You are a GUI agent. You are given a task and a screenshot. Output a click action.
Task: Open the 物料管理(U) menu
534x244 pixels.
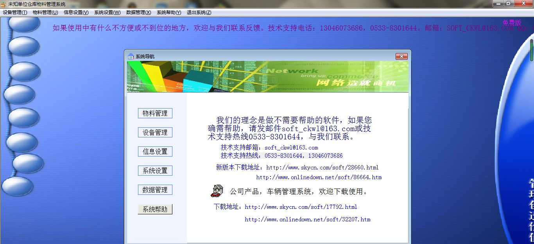45,12
